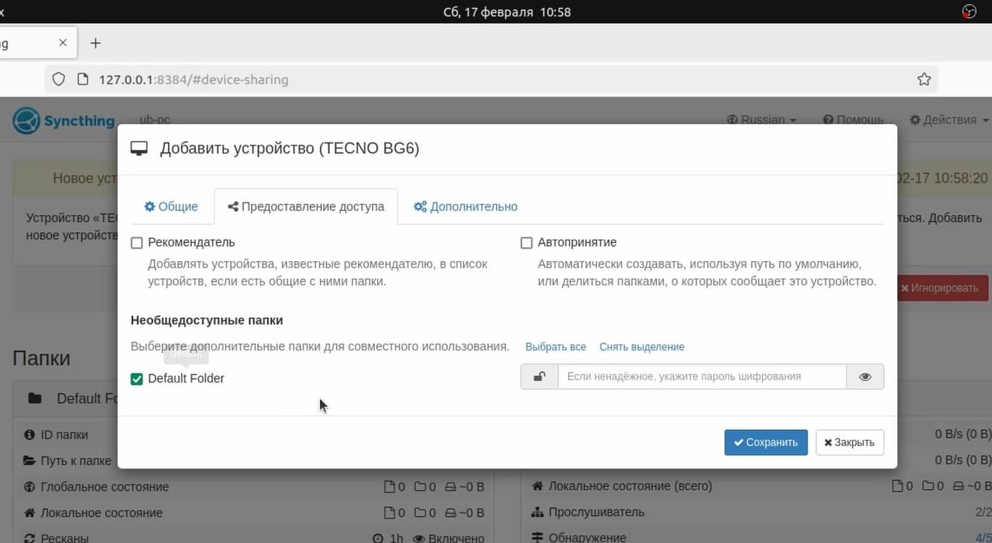Click the Default Folder panel folder icon

pyautogui.click(x=35, y=398)
